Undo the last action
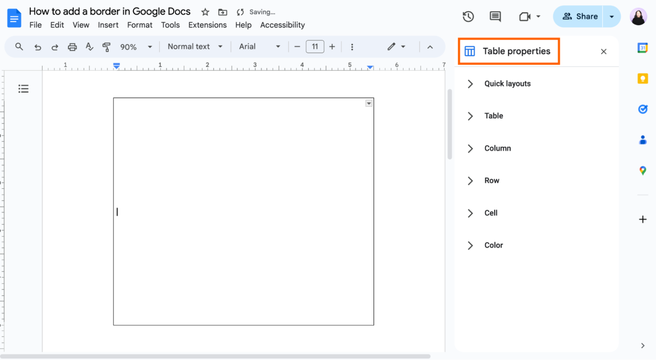The width and height of the screenshot is (656, 360). tap(37, 47)
